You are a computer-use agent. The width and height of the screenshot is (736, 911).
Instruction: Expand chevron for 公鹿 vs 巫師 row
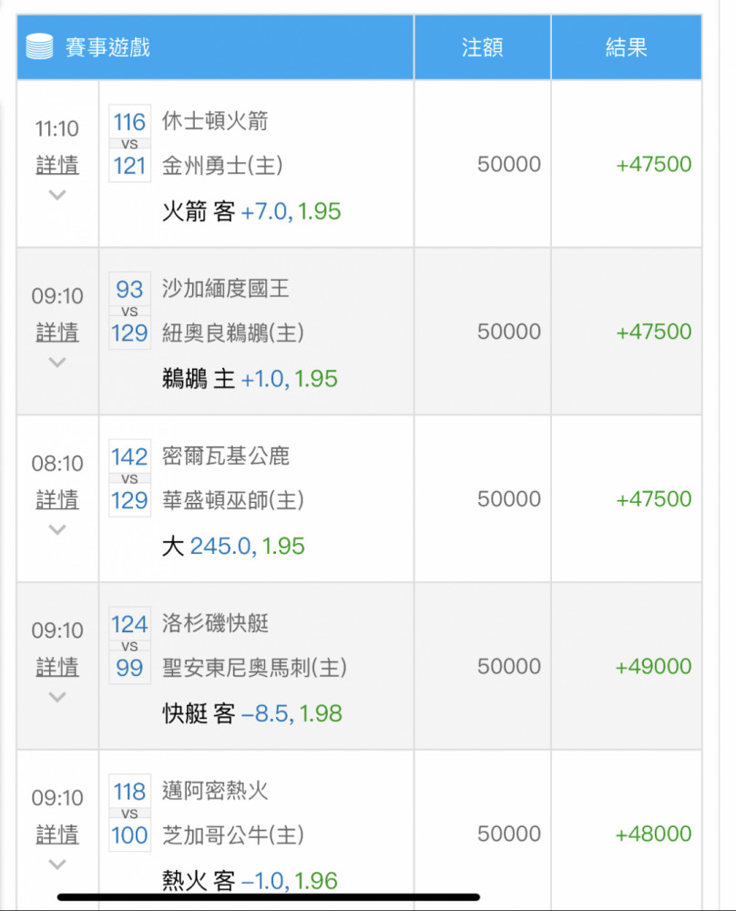[56, 529]
